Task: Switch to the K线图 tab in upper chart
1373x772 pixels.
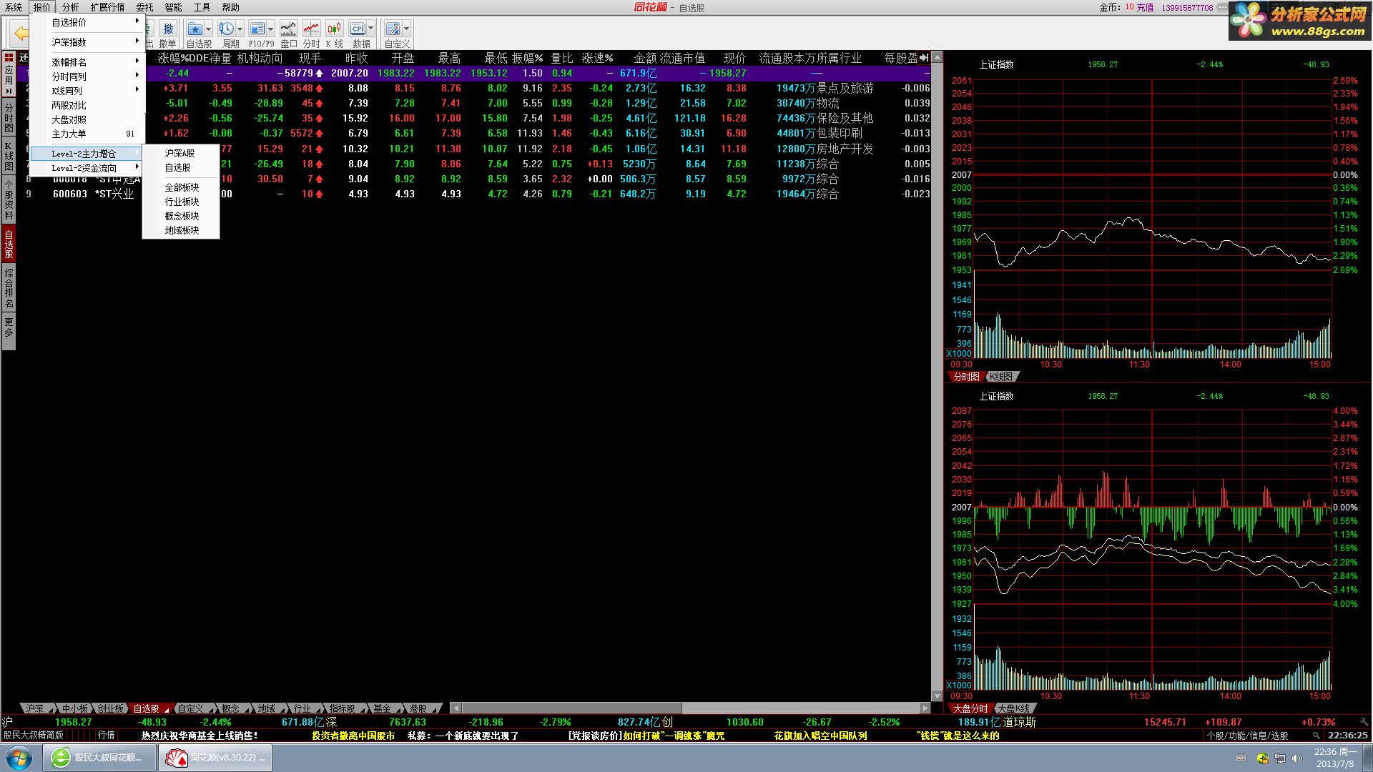Action: [1000, 377]
